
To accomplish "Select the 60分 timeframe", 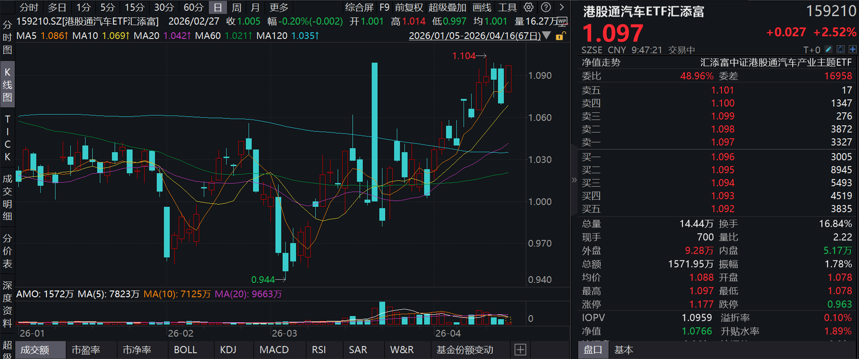I will pyautogui.click(x=193, y=7).
